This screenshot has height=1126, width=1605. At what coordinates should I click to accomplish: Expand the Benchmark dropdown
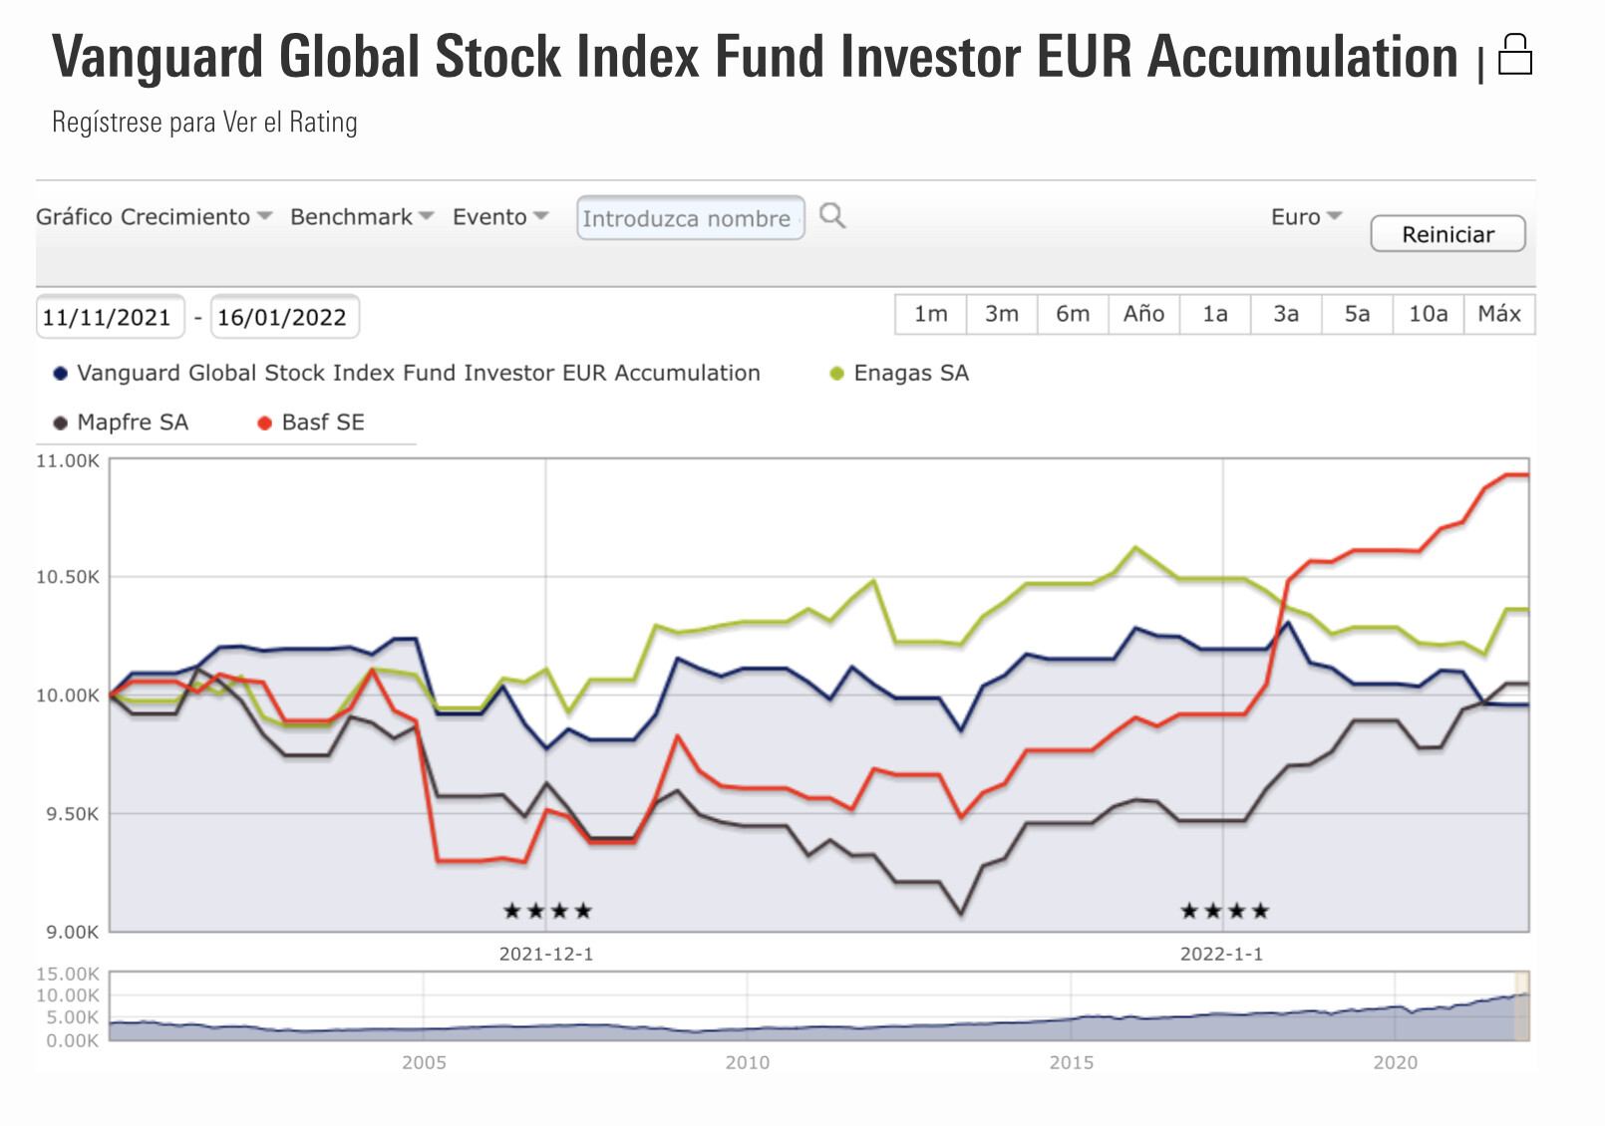point(361,217)
